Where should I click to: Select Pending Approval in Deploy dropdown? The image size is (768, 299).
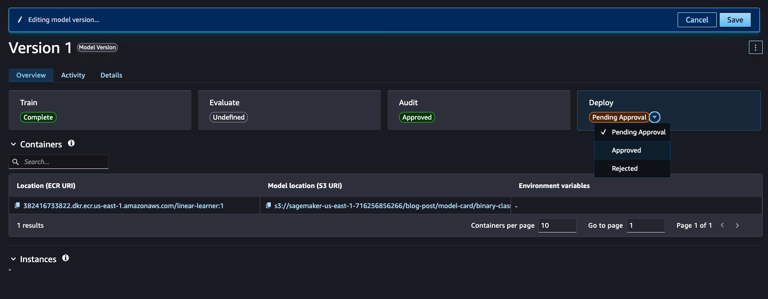click(632, 132)
